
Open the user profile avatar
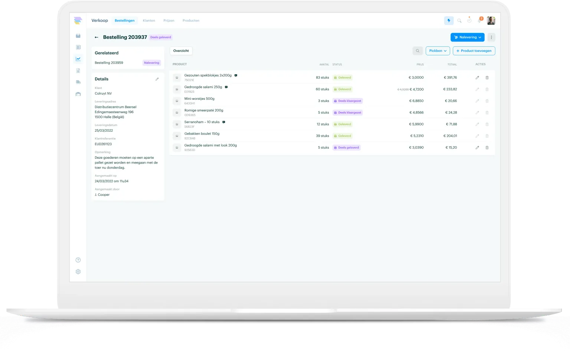click(491, 21)
